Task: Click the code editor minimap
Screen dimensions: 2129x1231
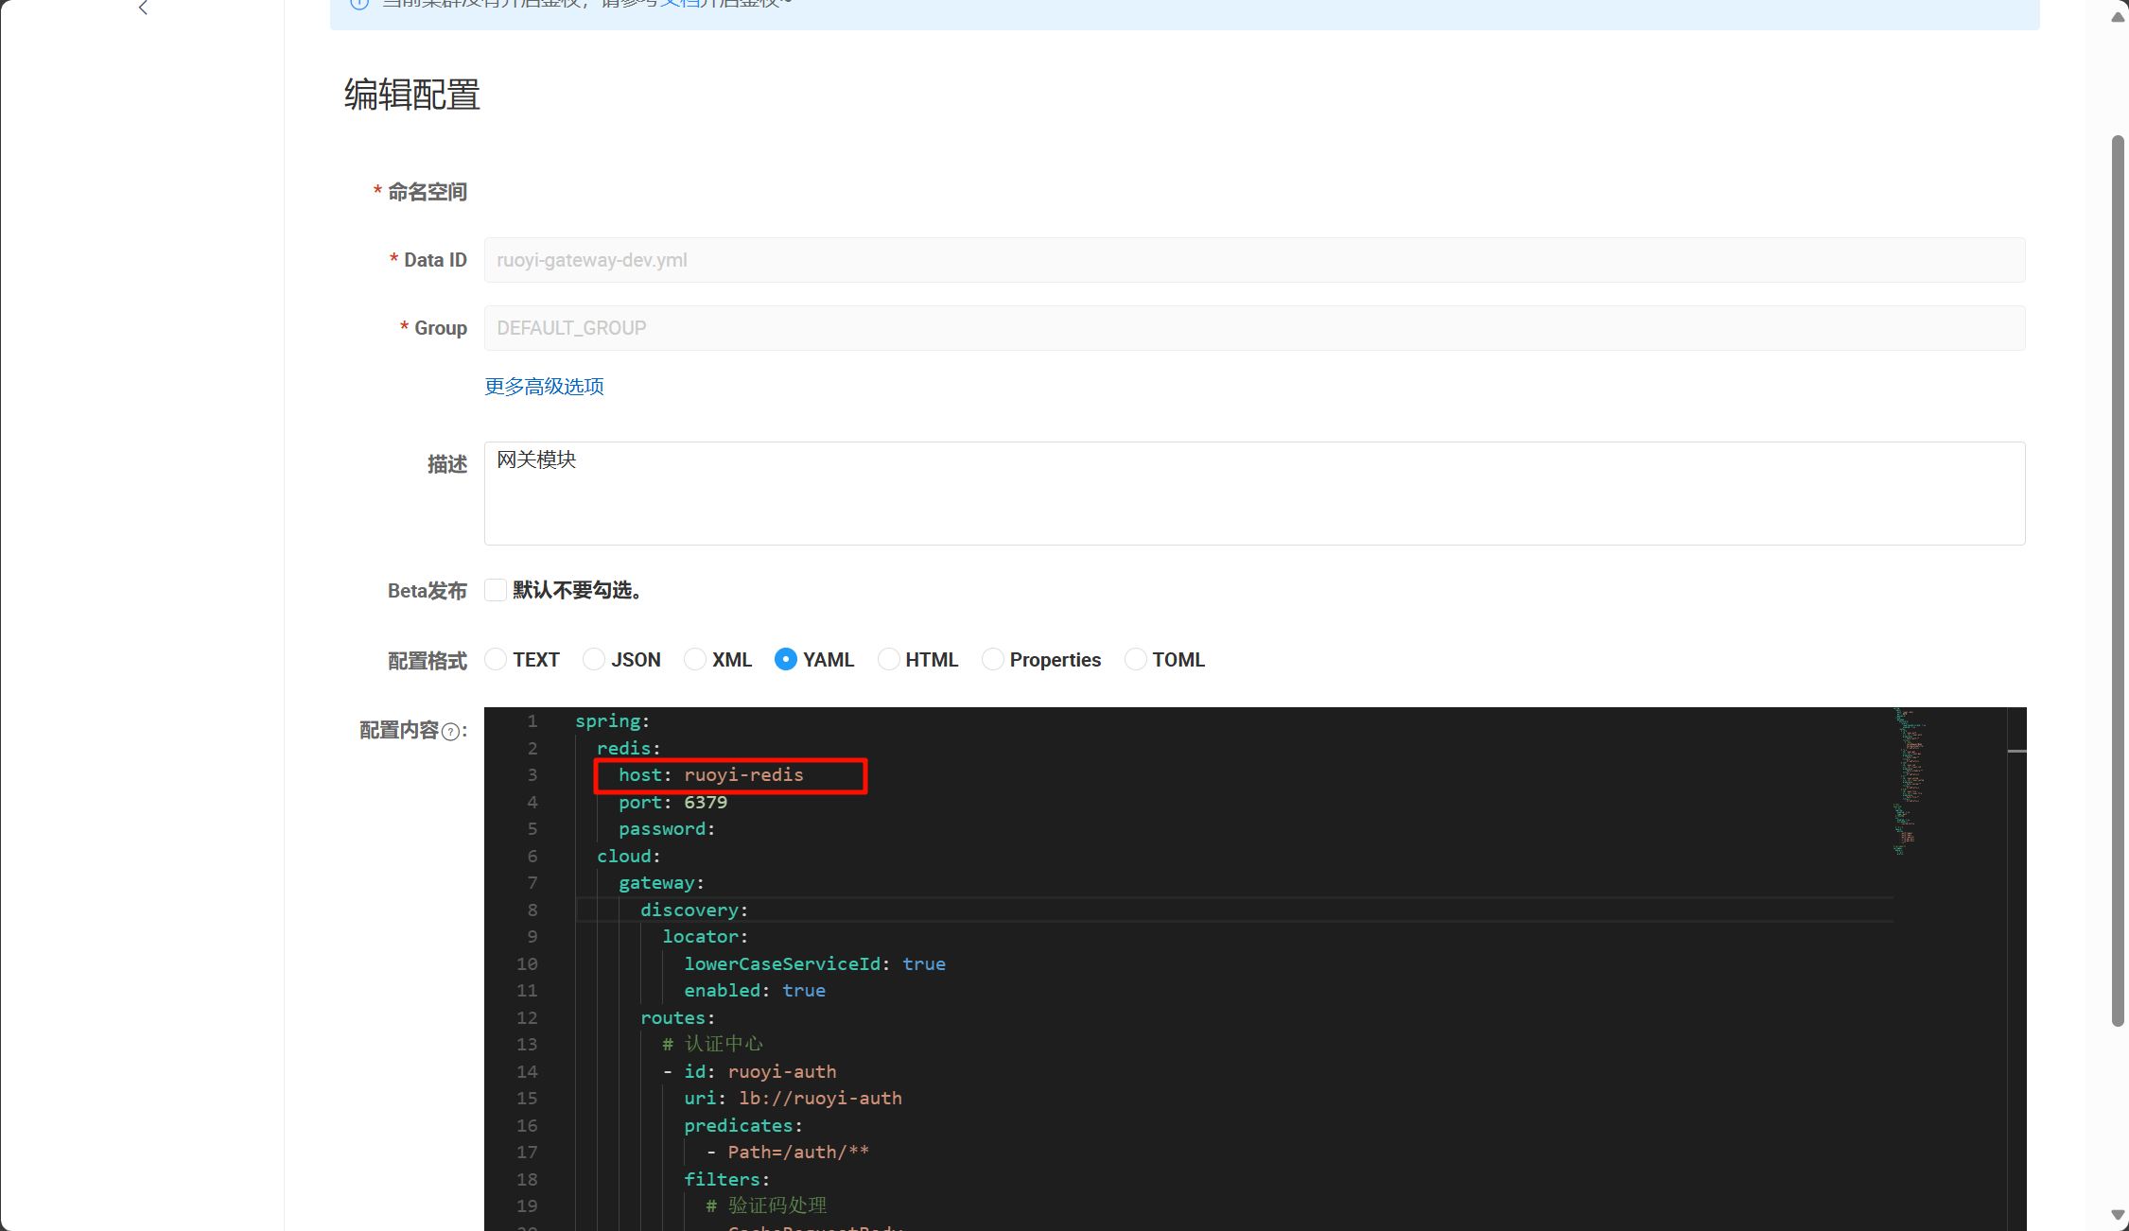Action: (x=1909, y=782)
